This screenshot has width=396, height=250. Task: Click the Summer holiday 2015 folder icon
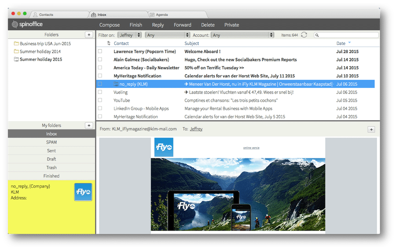[x=16, y=59]
